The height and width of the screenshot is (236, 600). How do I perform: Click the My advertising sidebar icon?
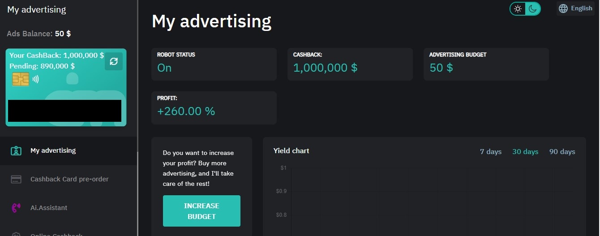pyautogui.click(x=16, y=151)
